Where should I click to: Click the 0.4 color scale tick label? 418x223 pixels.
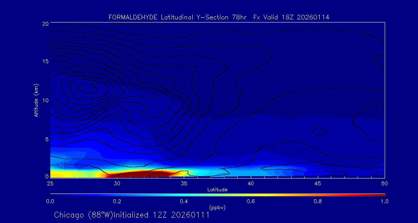[184, 201]
